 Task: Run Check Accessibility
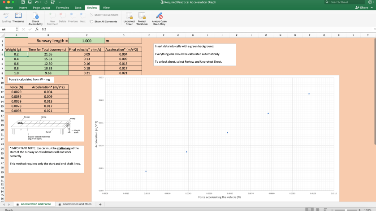pyautogui.click(x=36, y=17)
